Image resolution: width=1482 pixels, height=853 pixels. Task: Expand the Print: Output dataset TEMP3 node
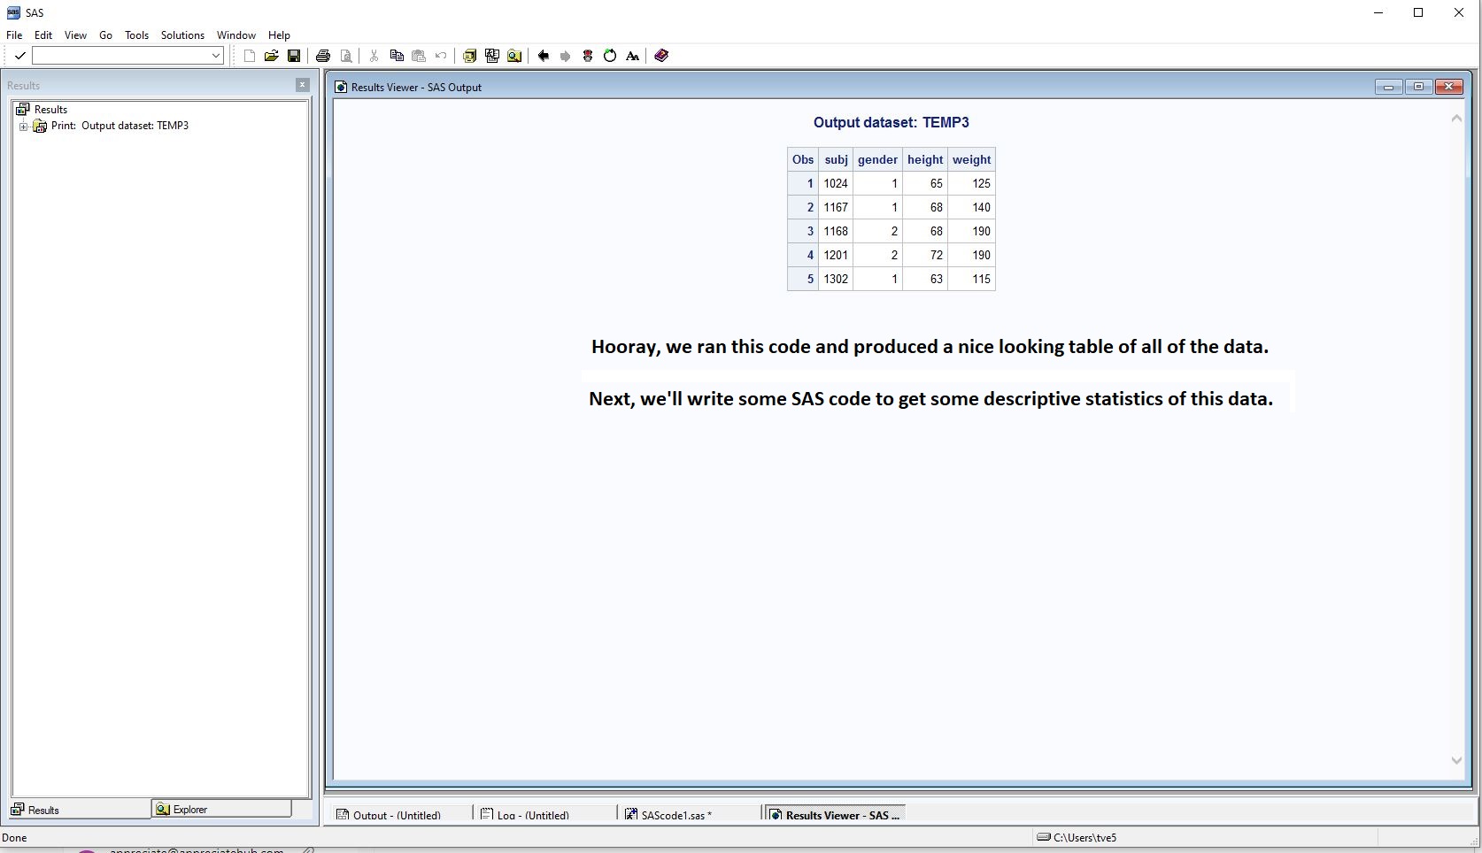(24, 127)
